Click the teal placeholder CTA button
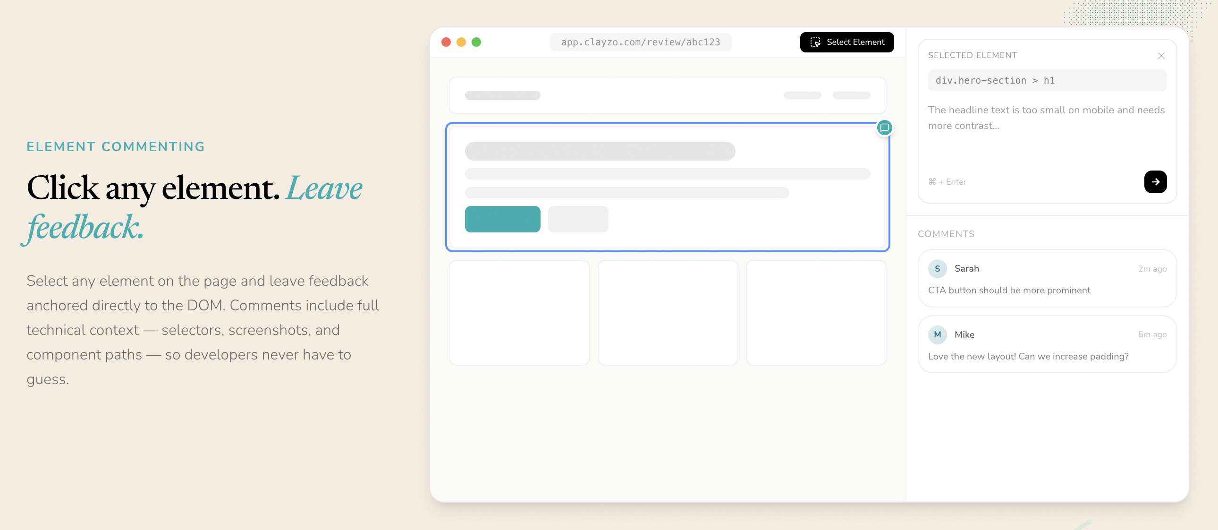This screenshot has width=1218, height=530. pos(502,219)
